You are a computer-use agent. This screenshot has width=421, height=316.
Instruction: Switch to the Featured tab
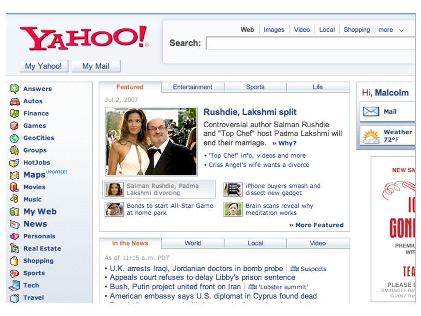[130, 87]
